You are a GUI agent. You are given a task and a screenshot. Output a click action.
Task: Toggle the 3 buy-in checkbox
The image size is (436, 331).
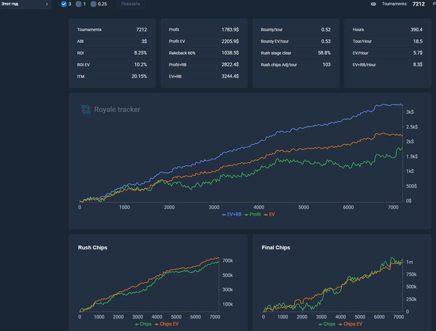point(64,4)
